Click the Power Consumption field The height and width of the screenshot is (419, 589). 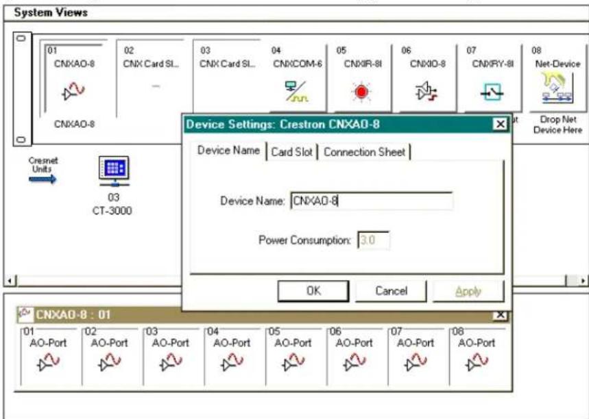pyautogui.click(x=374, y=240)
